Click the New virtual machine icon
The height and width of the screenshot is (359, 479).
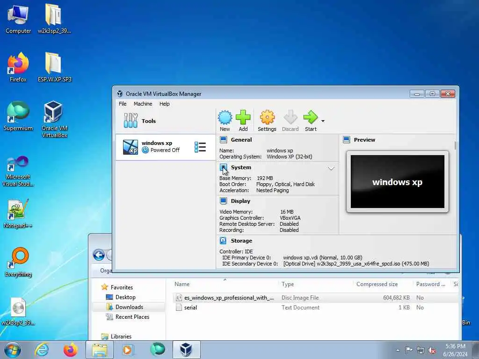(x=225, y=117)
